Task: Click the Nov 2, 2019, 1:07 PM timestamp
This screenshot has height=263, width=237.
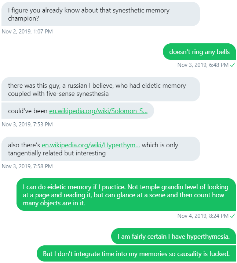Action: pos(27,32)
